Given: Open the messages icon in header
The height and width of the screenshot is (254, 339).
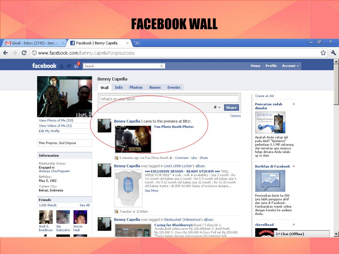Looking at the screenshot, I should coord(69,66).
